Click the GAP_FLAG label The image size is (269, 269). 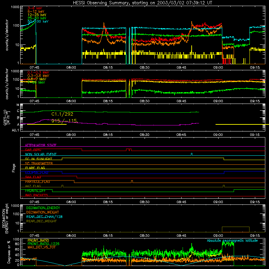pos(33,150)
